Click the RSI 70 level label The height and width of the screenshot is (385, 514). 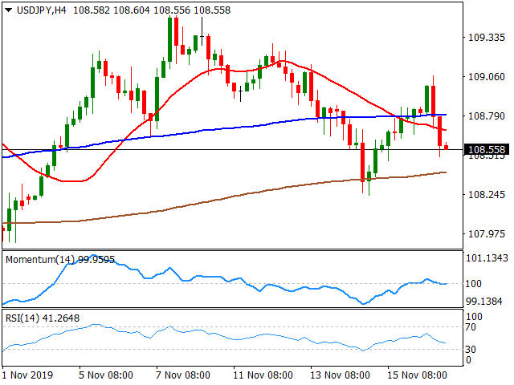(471, 326)
